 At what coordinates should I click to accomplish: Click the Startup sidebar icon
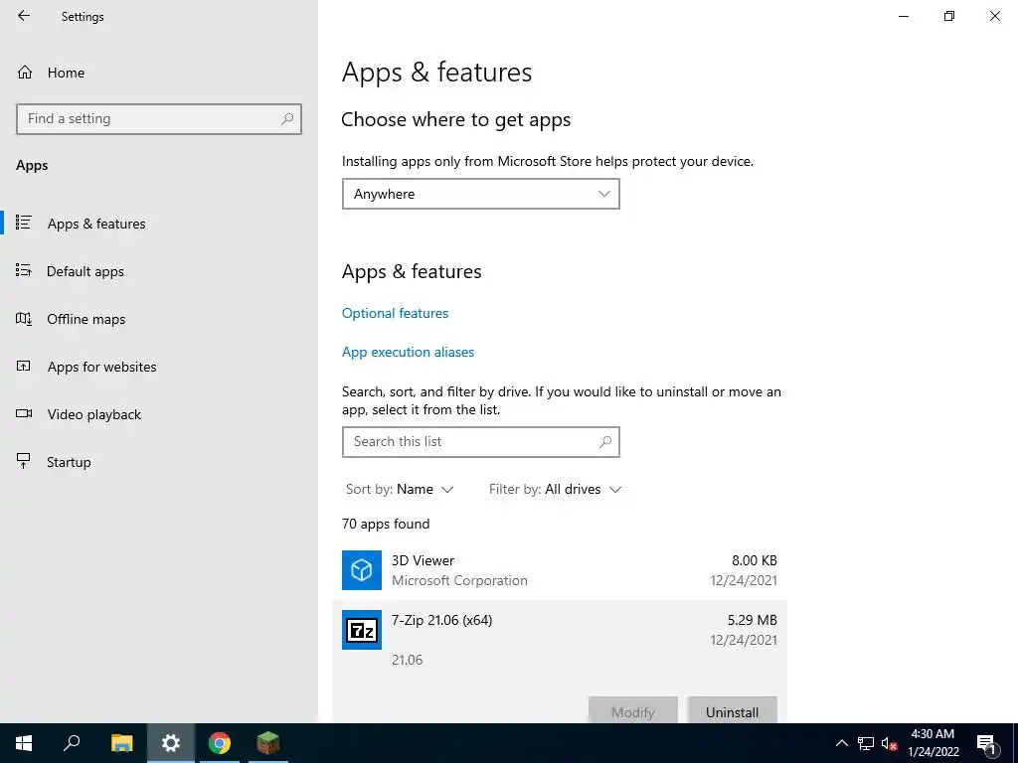click(24, 461)
